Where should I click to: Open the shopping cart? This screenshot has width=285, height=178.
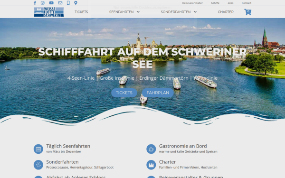pyautogui.click(x=247, y=12)
